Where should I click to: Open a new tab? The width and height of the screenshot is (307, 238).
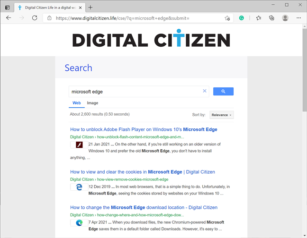click(90, 8)
